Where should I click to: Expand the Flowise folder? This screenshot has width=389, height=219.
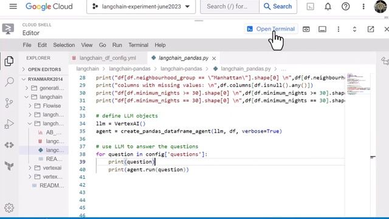pyautogui.click(x=46, y=106)
